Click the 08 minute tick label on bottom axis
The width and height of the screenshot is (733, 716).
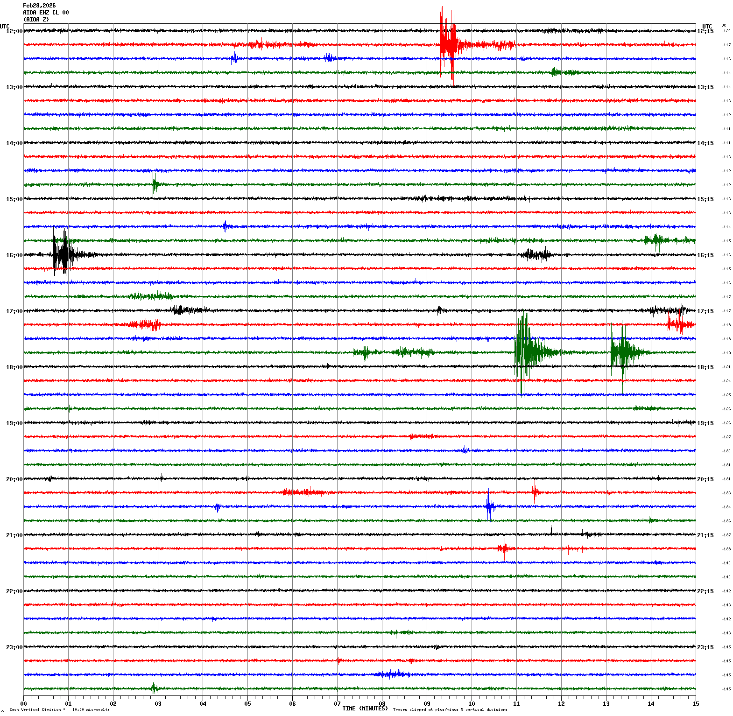click(x=382, y=704)
